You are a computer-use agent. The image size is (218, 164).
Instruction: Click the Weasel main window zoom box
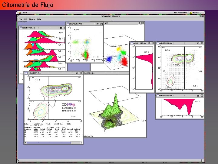point(201,16)
